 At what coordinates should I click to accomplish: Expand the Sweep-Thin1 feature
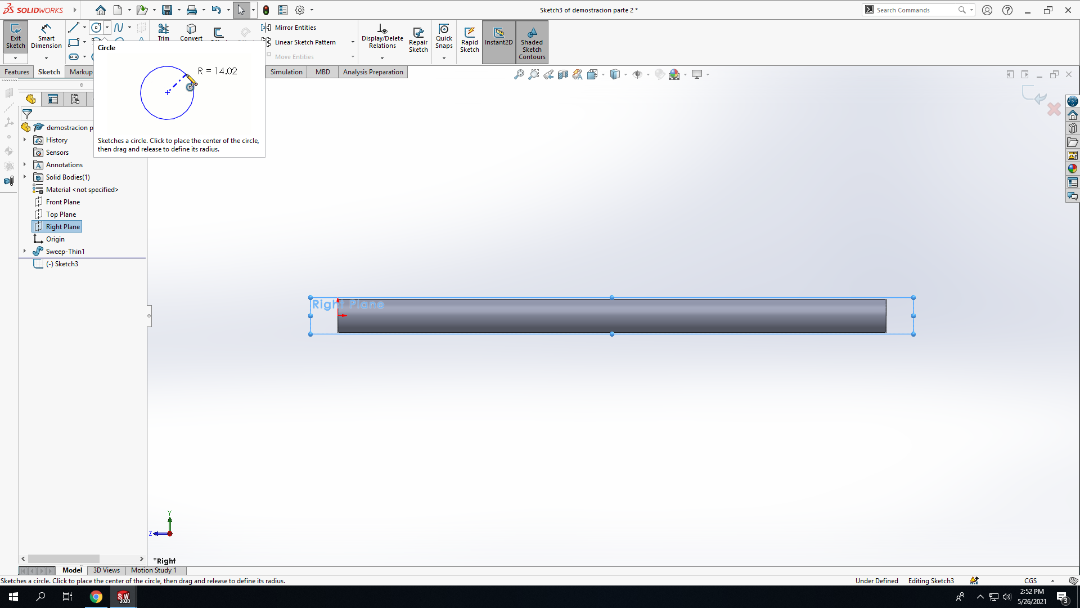point(25,251)
